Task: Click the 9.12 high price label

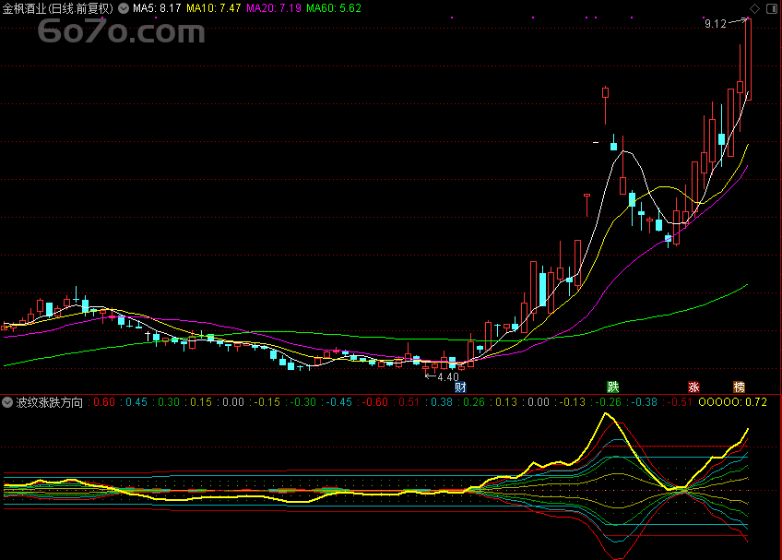Action: (716, 24)
